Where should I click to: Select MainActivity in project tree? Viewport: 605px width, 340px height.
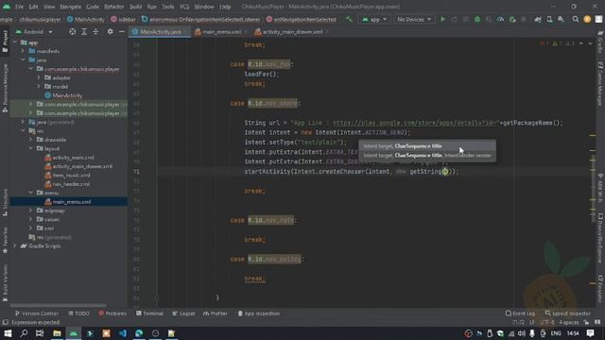click(67, 95)
